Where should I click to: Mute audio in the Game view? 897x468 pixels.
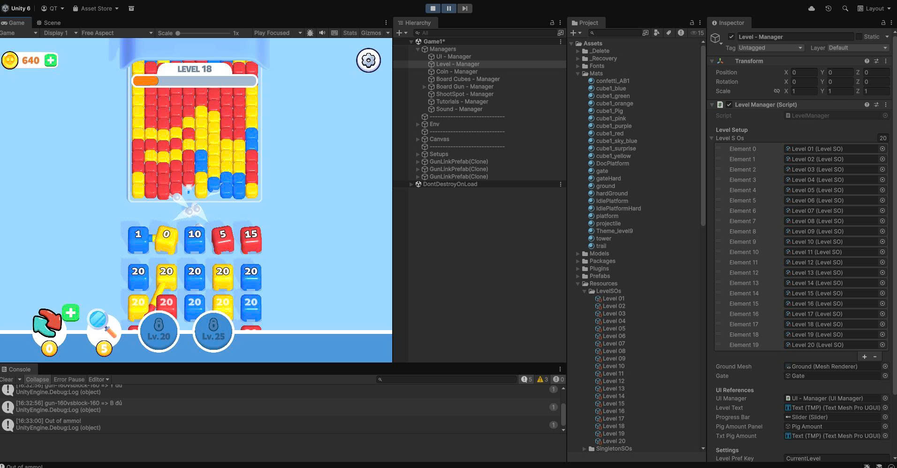(x=322, y=33)
